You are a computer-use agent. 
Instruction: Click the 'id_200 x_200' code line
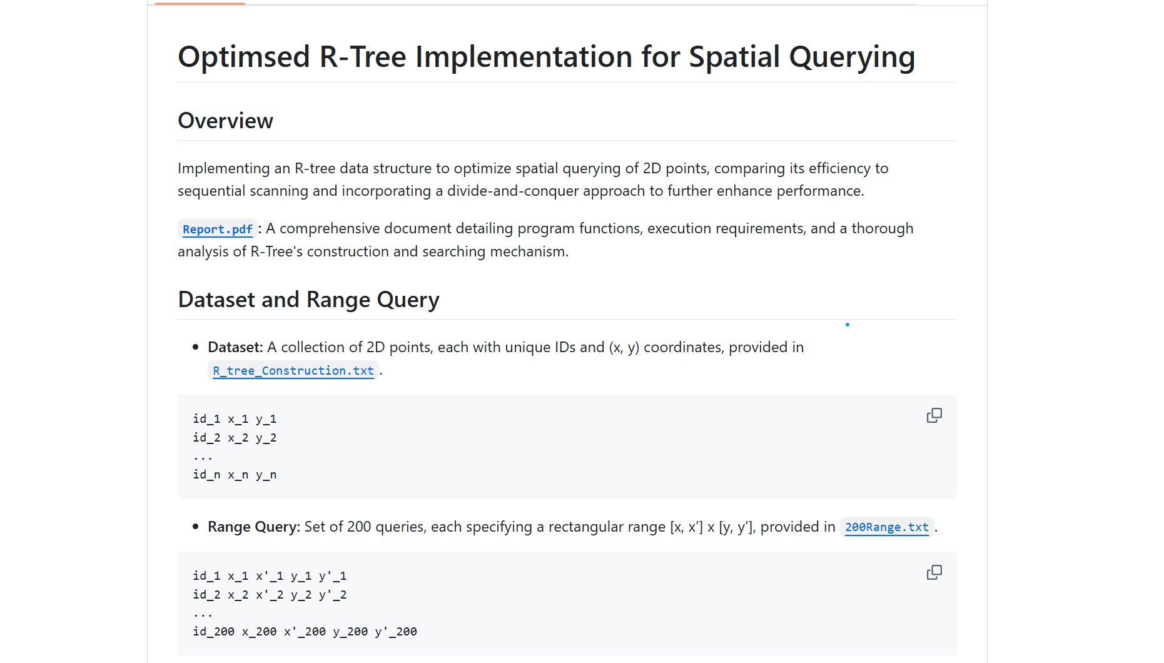click(305, 632)
